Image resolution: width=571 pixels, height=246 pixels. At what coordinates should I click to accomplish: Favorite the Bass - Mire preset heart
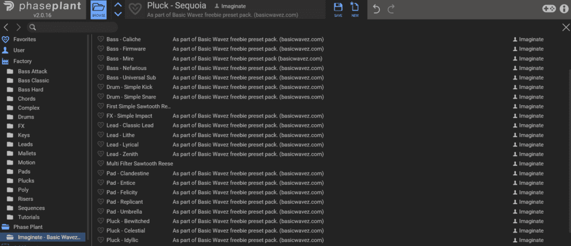(101, 58)
